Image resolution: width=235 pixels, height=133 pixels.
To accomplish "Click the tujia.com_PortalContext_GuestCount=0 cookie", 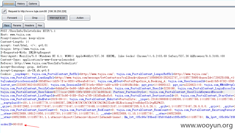I will click(x=29, y=110).
